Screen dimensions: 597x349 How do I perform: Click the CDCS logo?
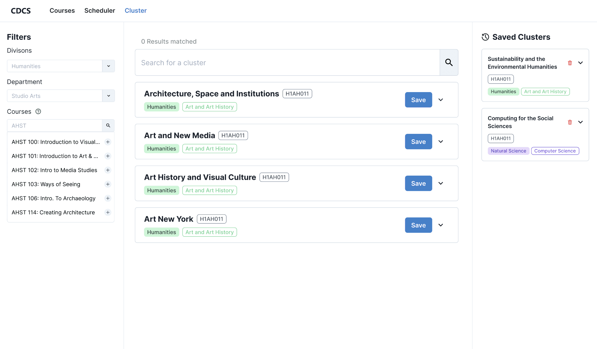21,11
